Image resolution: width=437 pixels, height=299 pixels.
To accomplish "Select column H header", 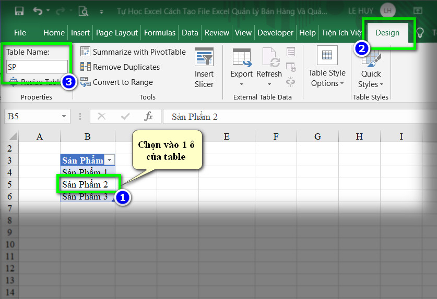I will tap(359, 136).
